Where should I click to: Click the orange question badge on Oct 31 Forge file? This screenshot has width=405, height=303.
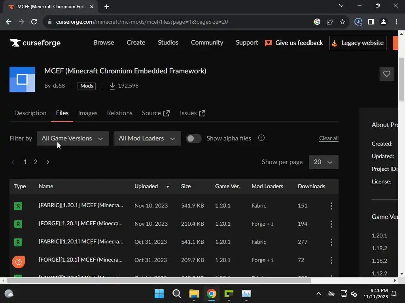coord(18,262)
